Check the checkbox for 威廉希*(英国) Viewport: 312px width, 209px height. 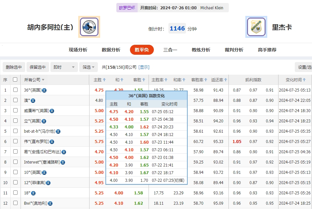[15, 110]
